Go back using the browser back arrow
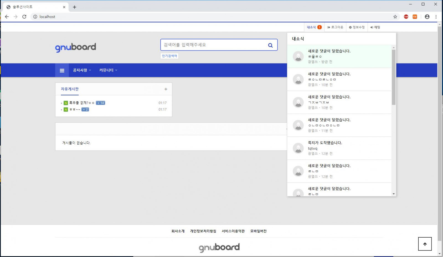Image resolution: width=443 pixels, height=257 pixels. 7,17
